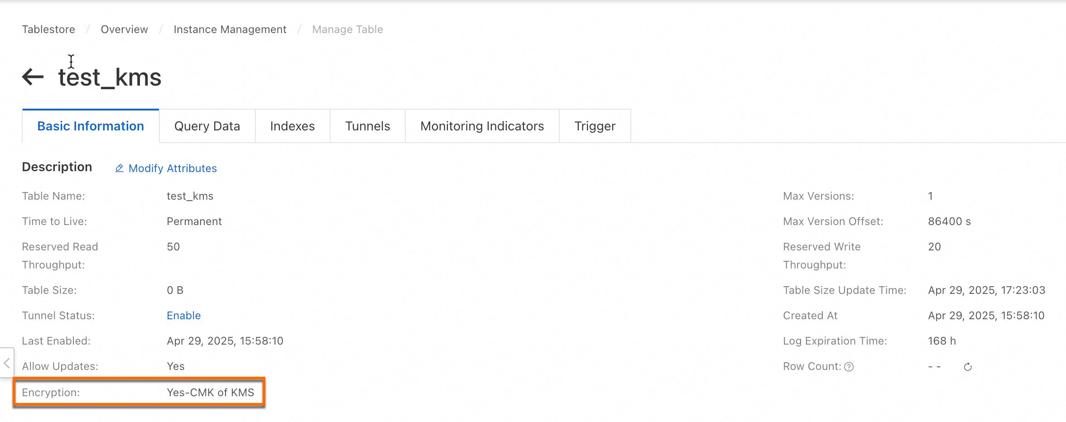Click the Row Count help question icon
Screen dimensions: 1066x422
(849, 367)
